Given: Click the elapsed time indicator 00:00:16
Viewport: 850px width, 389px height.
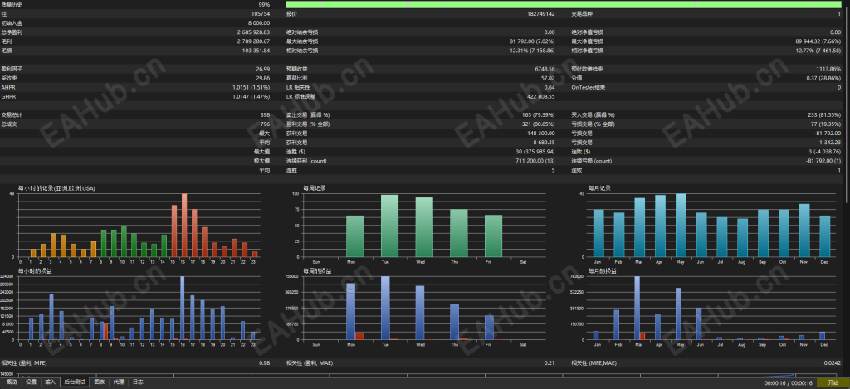Looking at the screenshot, I should coord(775,383).
